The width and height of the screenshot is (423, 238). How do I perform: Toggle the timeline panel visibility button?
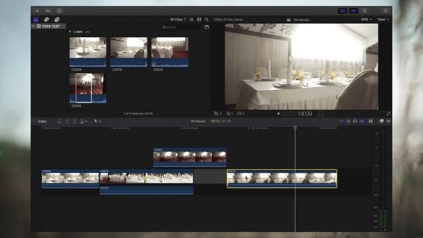[354, 11]
